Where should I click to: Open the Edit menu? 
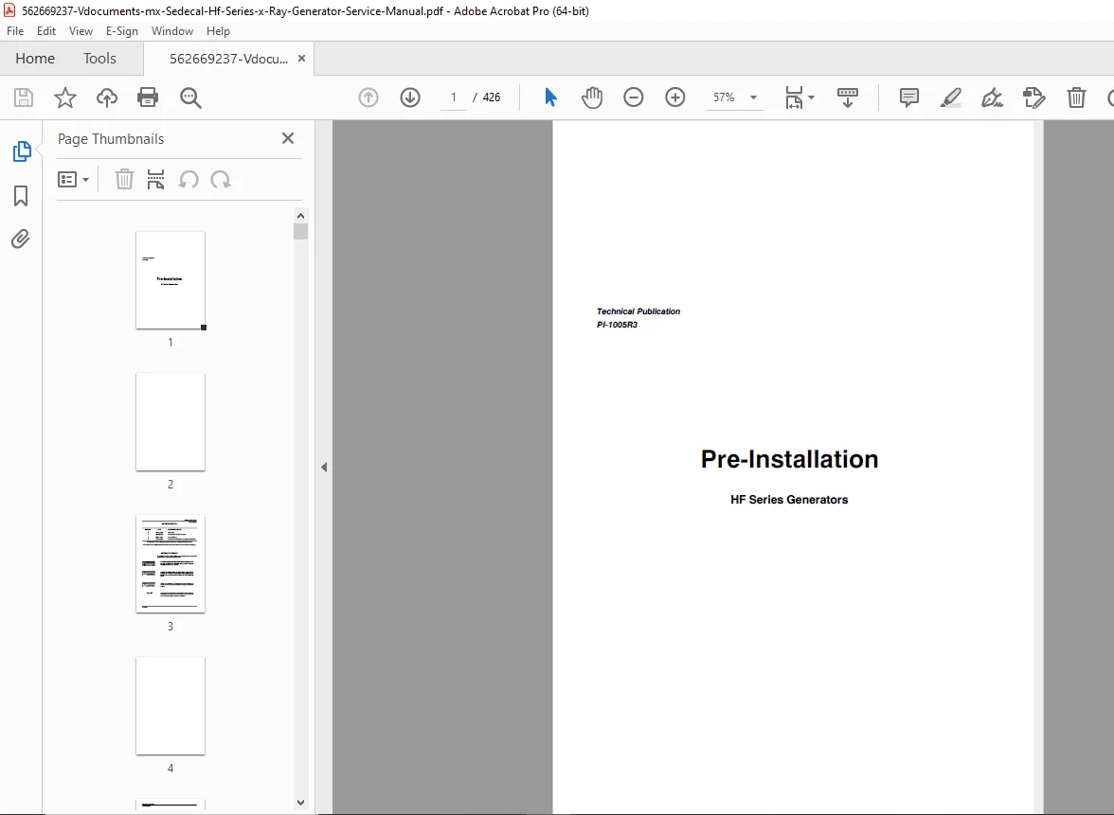point(46,31)
